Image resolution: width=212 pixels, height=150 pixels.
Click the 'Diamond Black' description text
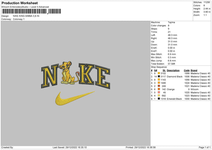click(x=175, y=77)
